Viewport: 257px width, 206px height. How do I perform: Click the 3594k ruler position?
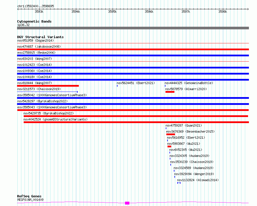click(x=76, y=12)
